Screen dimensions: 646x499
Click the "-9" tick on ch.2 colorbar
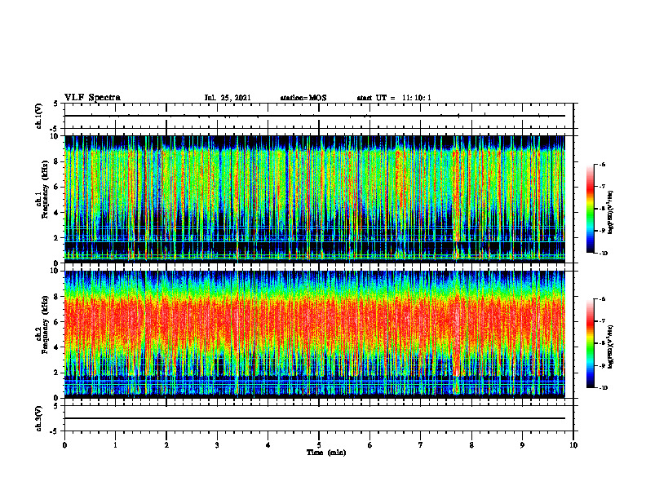point(602,365)
